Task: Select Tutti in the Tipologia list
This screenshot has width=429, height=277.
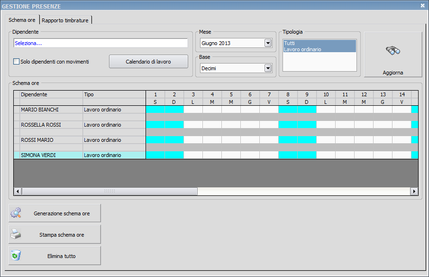Action: pos(319,43)
